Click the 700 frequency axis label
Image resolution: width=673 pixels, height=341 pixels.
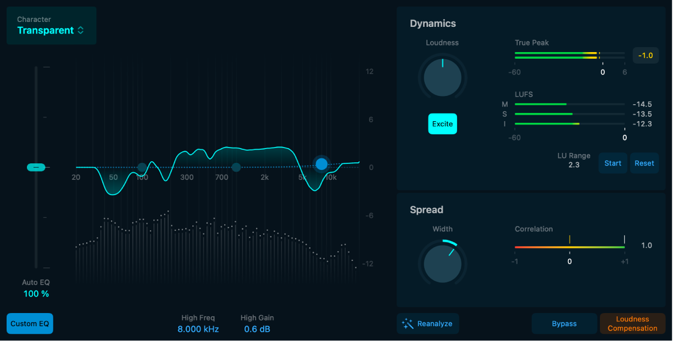point(222,177)
